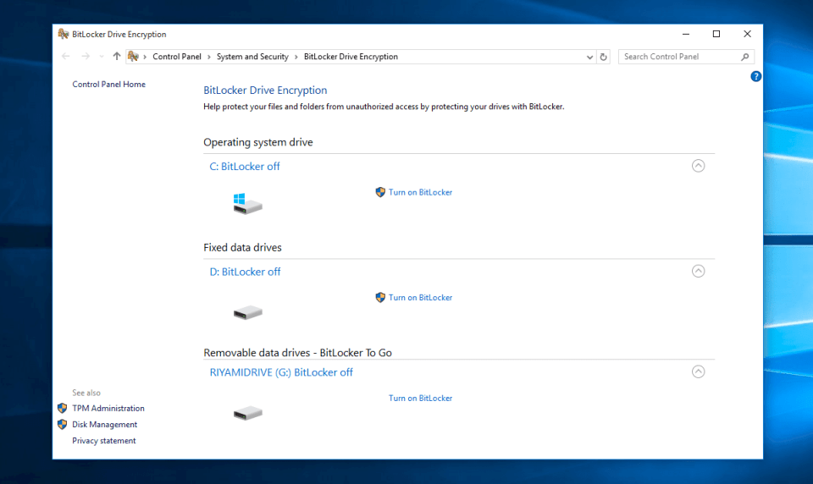Click RIYAMIDRIVE (G:) BitLocker off heading

coord(281,372)
